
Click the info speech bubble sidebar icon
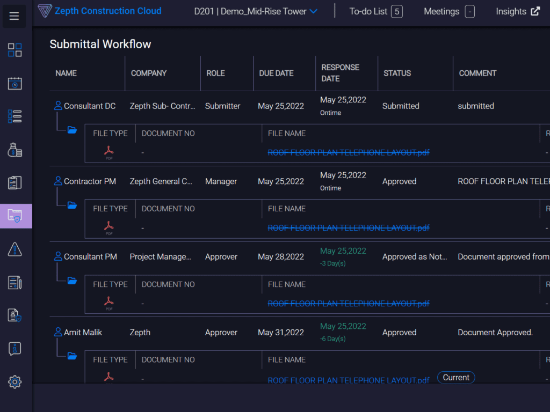pos(15,349)
